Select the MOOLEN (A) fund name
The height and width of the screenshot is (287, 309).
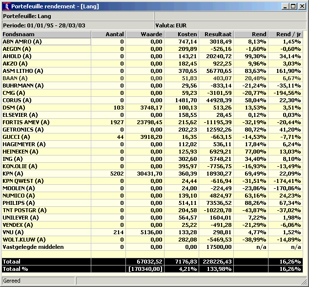[x=19, y=188]
